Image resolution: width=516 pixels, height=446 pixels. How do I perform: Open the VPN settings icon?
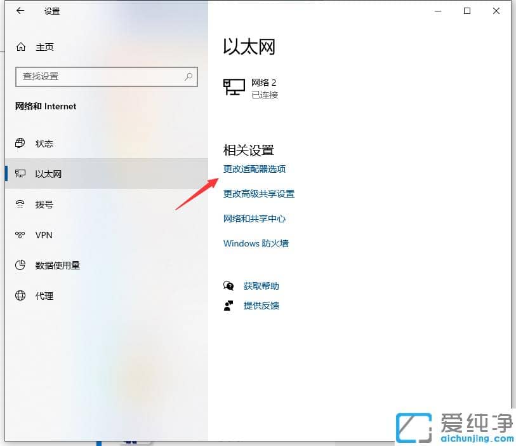(x=20, y=234)
